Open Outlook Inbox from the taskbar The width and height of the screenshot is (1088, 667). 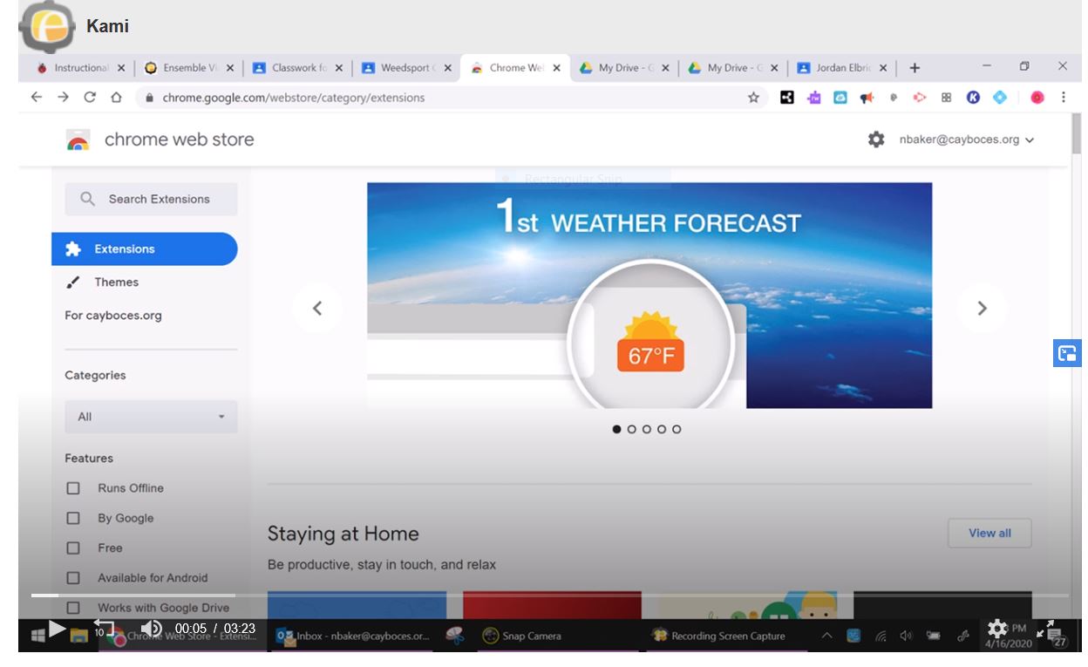[354, 636]
